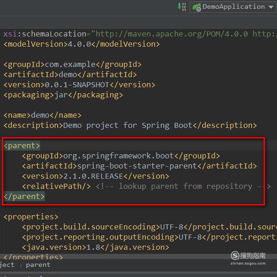Click the java.version 1.8 line

(96, 247)
